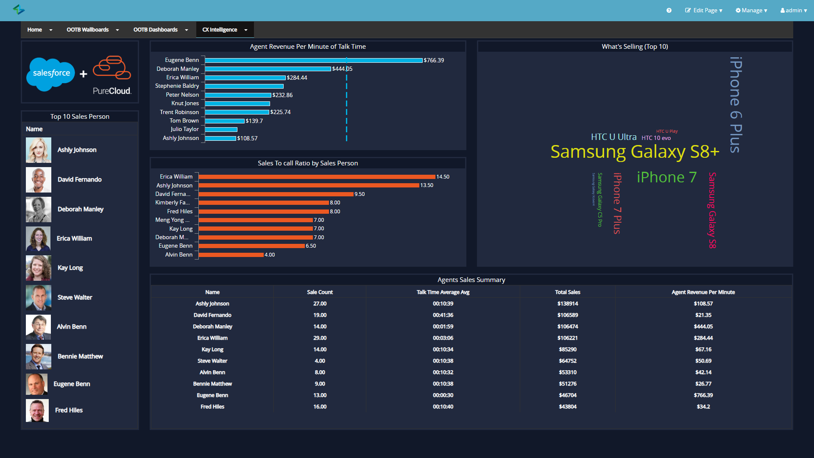Open the Edit Page dropdown menu

704,11
